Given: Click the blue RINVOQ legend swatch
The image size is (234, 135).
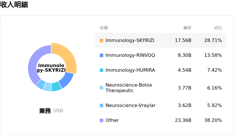Looking at the screenshot, I should pyautogui.click(x=101, y=55).
